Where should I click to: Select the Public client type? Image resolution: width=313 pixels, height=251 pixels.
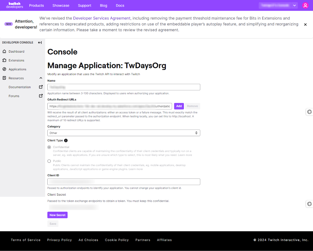(49, 161)
